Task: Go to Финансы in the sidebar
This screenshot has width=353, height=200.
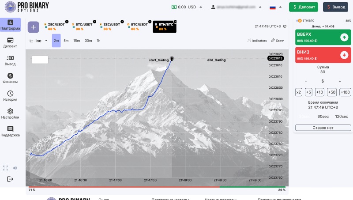Action: 10,78
